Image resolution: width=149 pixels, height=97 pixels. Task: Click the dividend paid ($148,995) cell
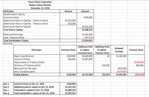tap(119, 72)
